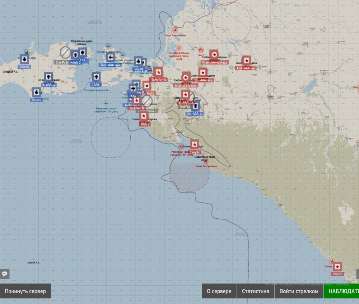Click the Северная К.Т. marker icon
Screen dimensions: 359x304
tap(10, 68)
